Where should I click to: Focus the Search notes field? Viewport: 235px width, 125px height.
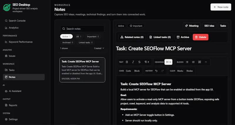[x=82, y=29]
